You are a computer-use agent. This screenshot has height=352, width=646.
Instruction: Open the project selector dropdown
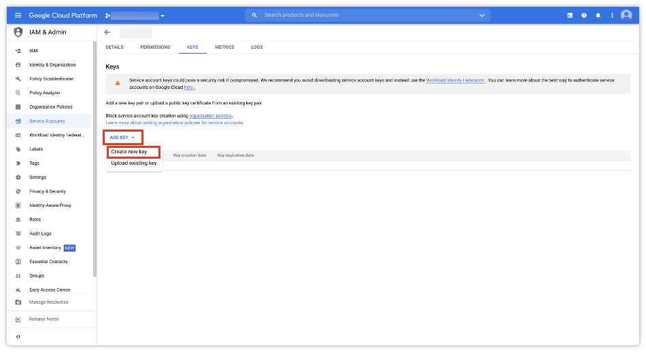click(x=135, y=16)
